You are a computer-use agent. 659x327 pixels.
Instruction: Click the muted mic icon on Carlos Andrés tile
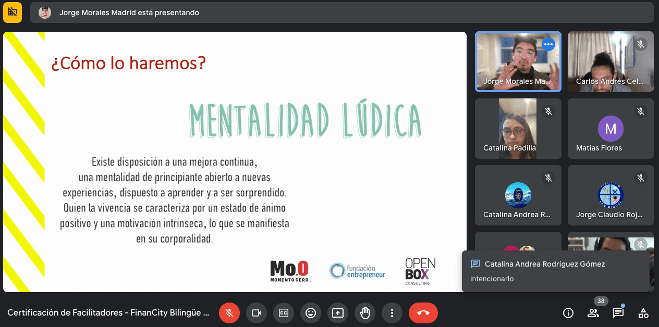tap(641, 44)
